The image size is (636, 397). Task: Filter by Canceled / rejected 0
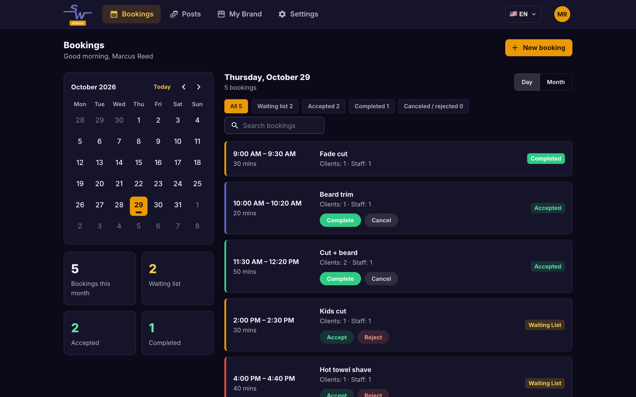[x=433, y=106]
